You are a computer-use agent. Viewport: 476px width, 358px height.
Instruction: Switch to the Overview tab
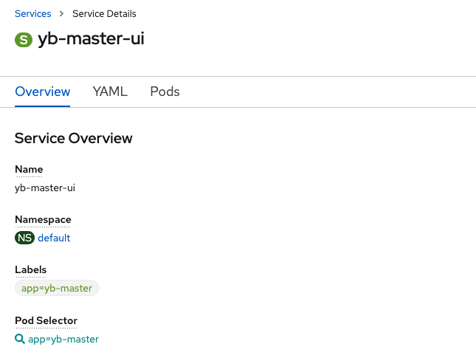[42, 92]
